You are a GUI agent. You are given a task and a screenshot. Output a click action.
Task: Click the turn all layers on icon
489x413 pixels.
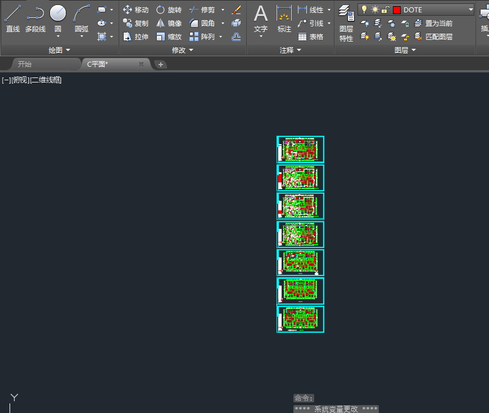(364, 36)
